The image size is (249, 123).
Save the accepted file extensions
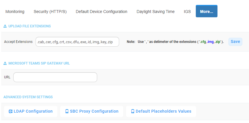(x=235, y=42)
